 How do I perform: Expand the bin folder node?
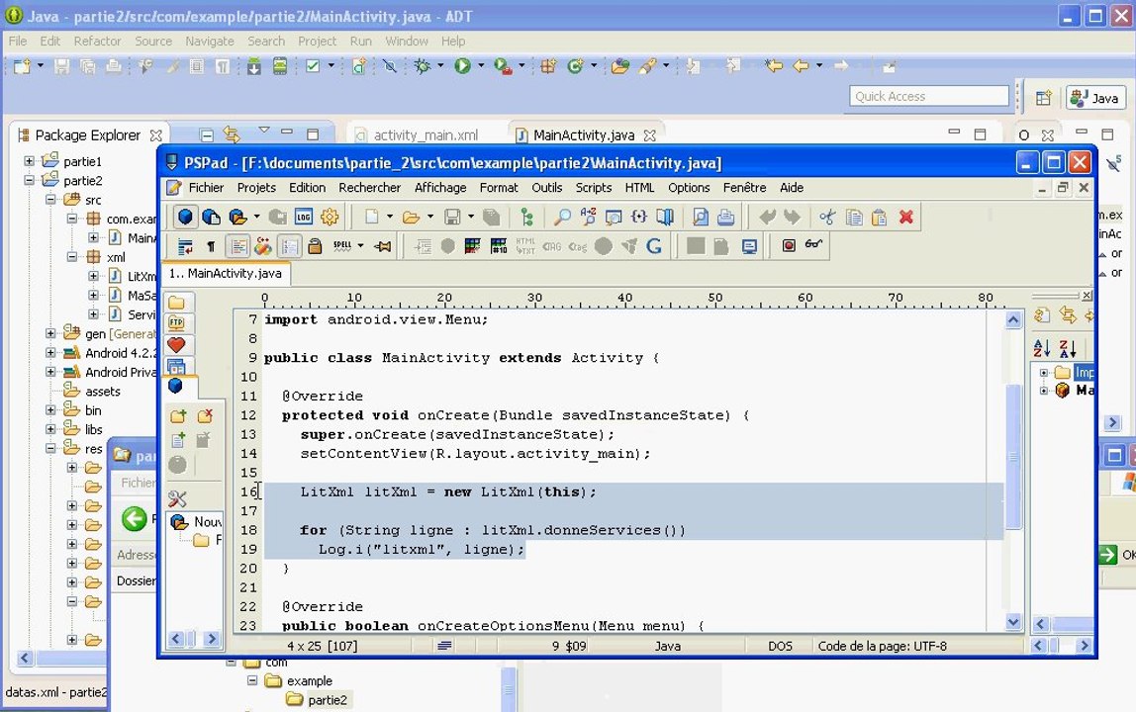[x=50, y=410]
